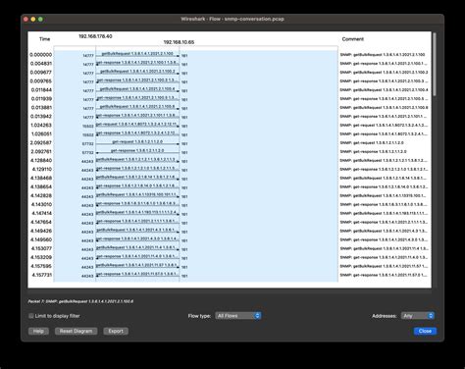Select the 192.168.10.65 address header

tap(179, 42)
